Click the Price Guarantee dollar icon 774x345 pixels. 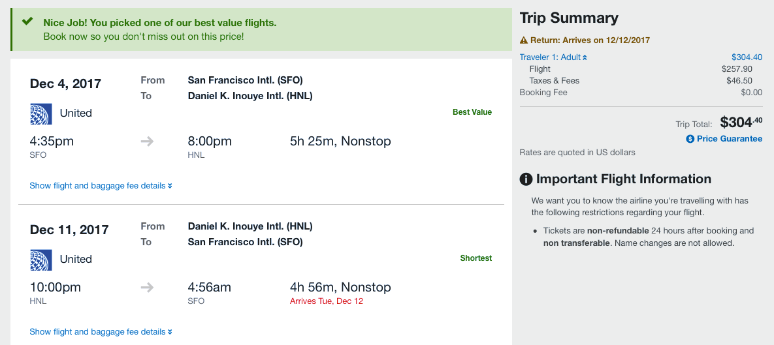point(690,139)
